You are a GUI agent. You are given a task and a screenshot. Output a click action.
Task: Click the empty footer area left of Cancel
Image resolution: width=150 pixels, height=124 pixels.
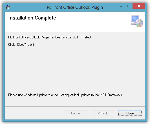[x=34, y=113]
